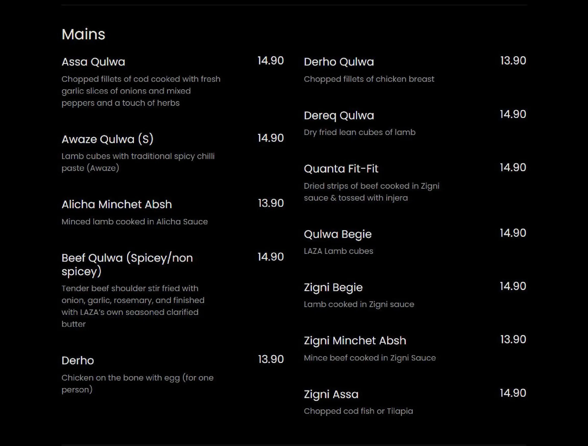The height and width of the screenshot is (446, 588).
Task: Click 'Minced lamb cooked in Alicha Sauce' text
Action: coord(135,222)
